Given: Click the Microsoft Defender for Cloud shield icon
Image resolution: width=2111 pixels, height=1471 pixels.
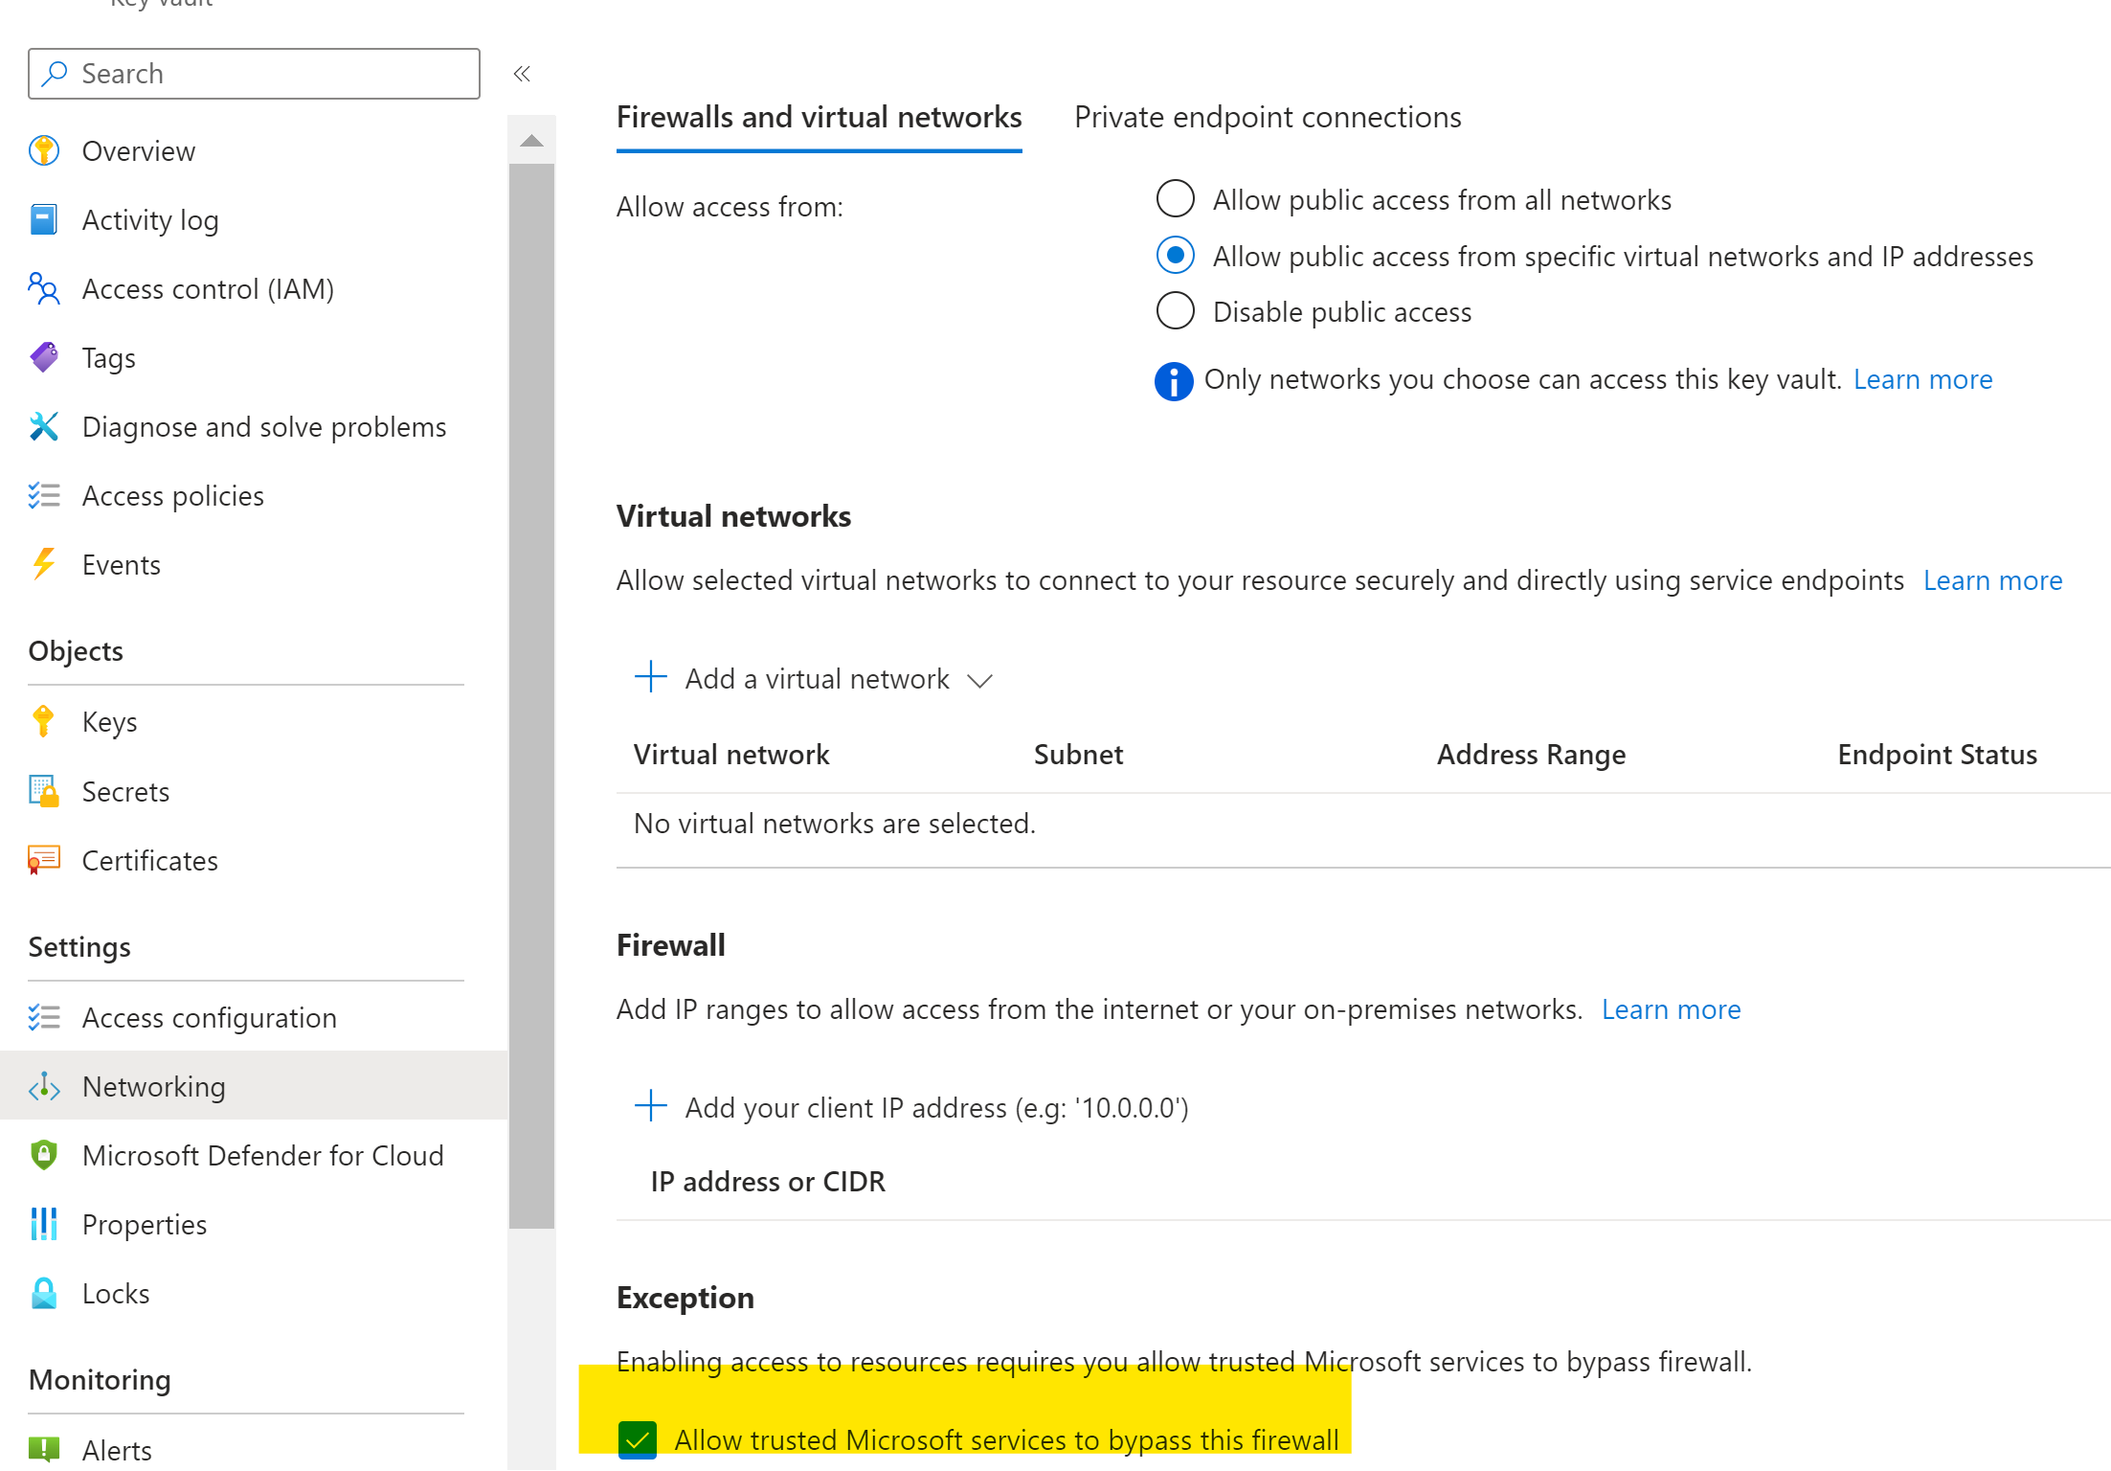Looking at the screenshot, I should click(44, 1155).
